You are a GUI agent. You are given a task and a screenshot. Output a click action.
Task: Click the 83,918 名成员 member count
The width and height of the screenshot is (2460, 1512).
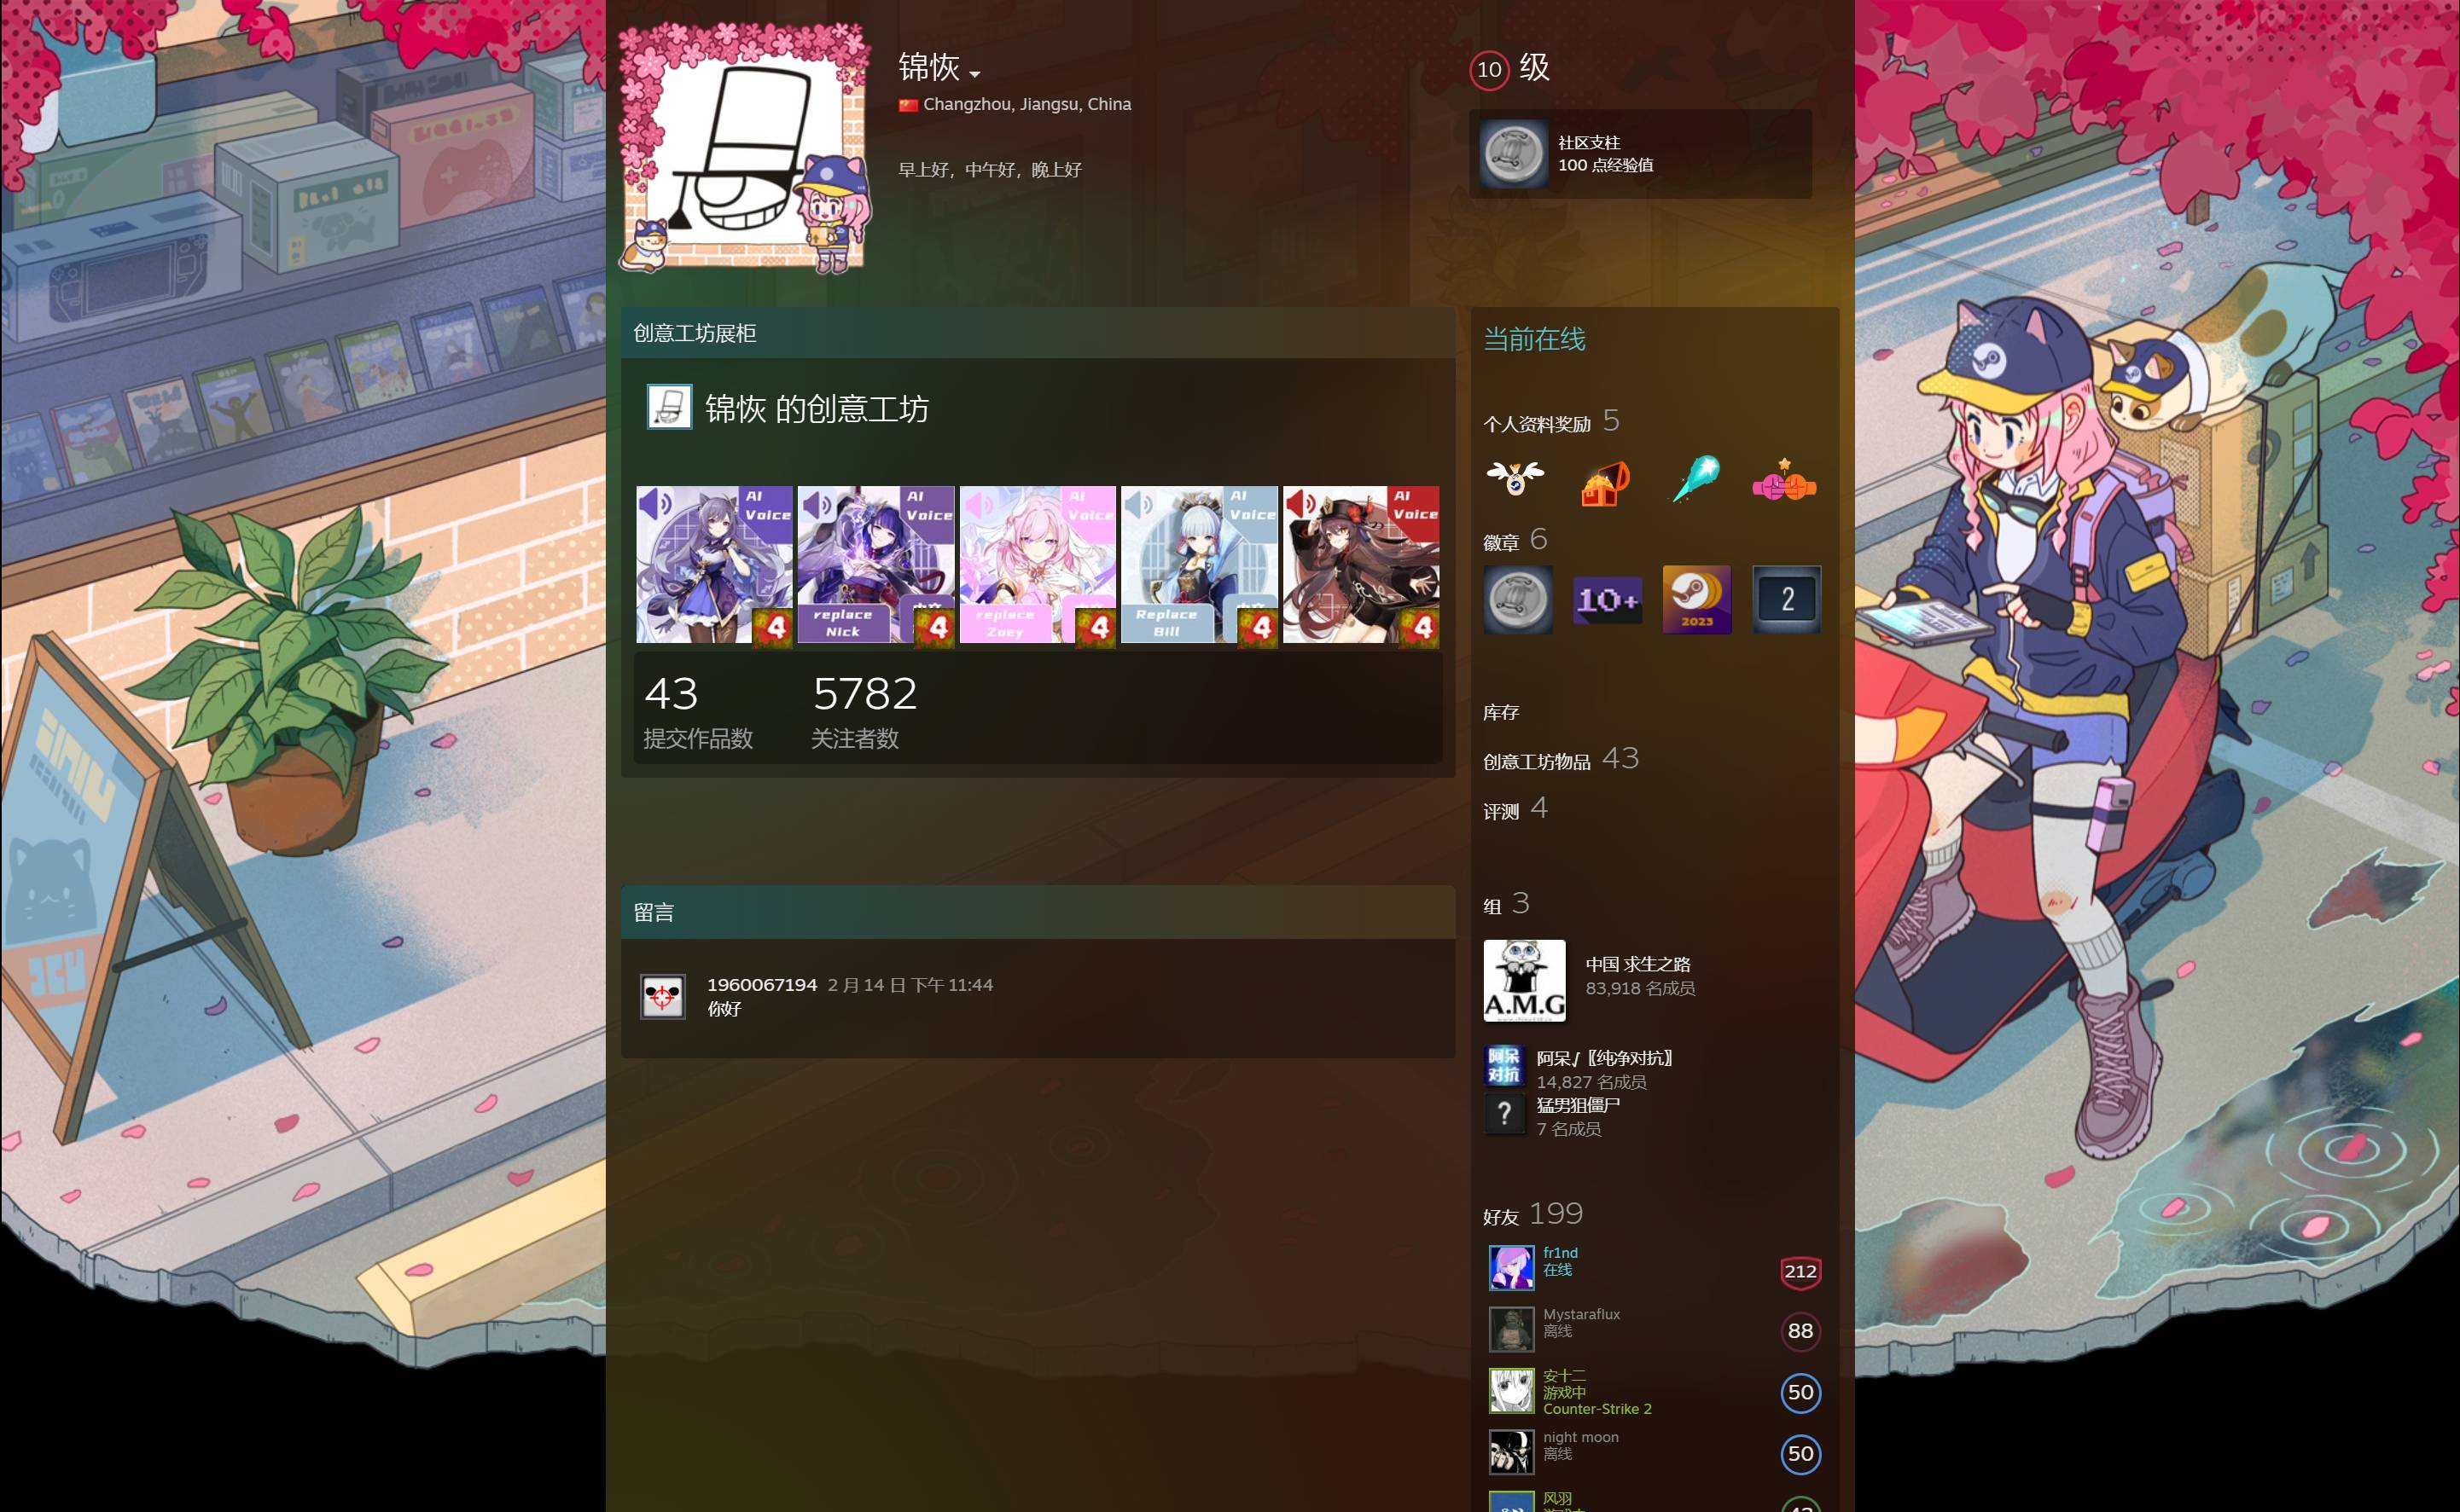coord(1640,988)
